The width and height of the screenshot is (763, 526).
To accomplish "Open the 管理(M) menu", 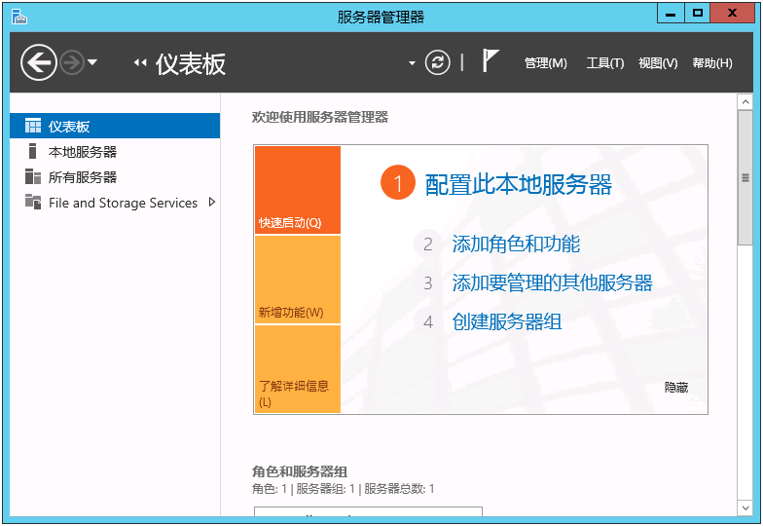I will (x=545, y=63).
